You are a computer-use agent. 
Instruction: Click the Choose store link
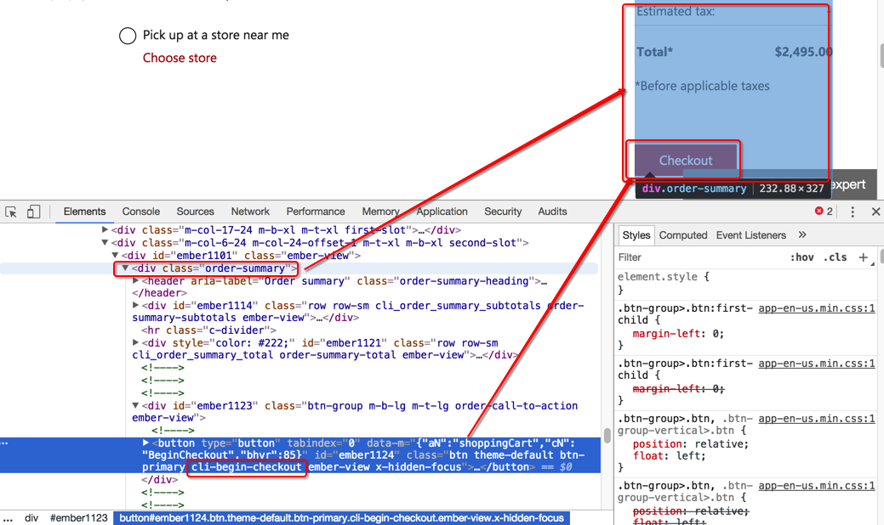click(x=180, y=58)
